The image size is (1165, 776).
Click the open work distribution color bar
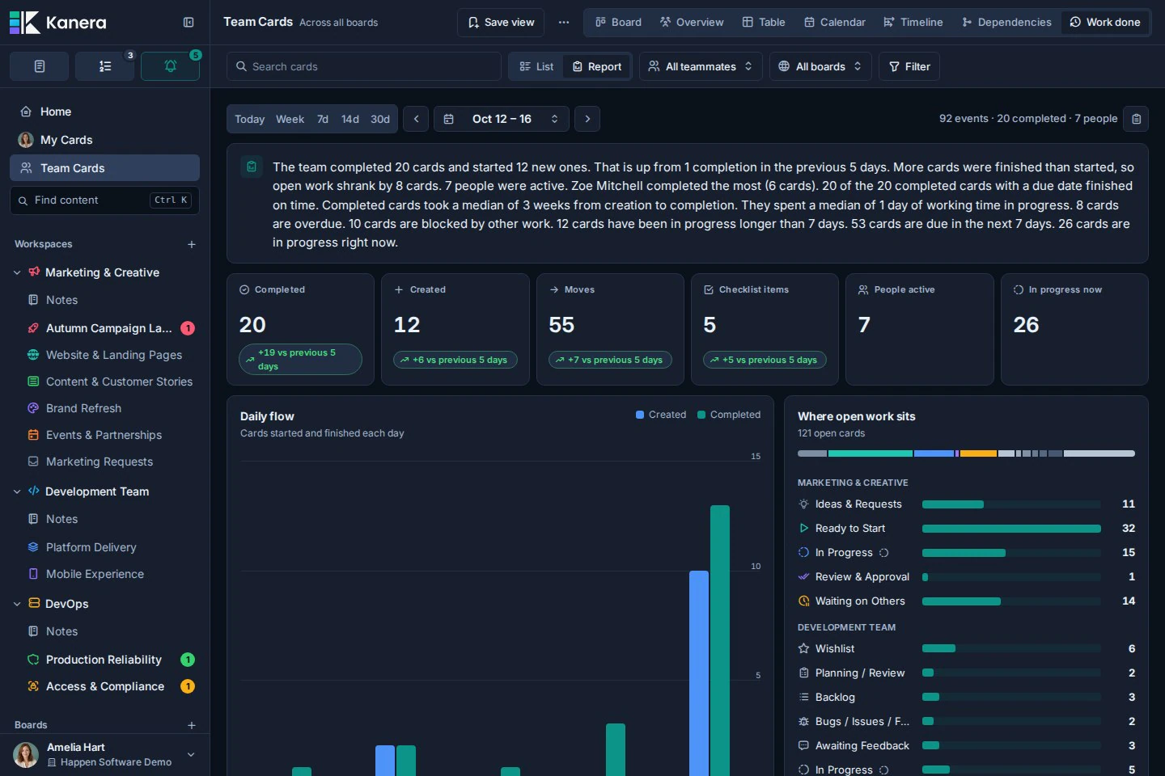click(x=966, y=453)
